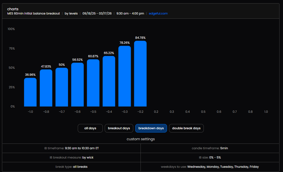This screenshot has height=172, width=283.
Task: Switch to breakout days view
Action: [119, 128]
